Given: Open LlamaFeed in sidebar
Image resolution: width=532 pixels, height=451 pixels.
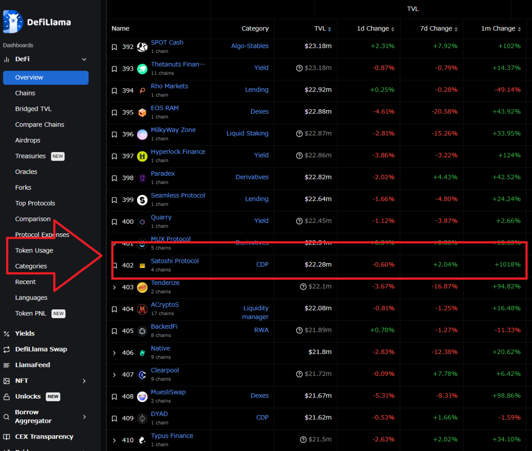Looking at the screenshot, I should tap(32, 365).
